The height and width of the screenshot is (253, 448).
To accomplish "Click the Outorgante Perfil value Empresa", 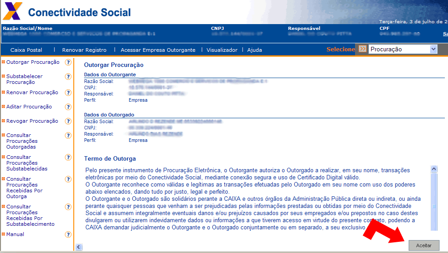I will [138, 100].
